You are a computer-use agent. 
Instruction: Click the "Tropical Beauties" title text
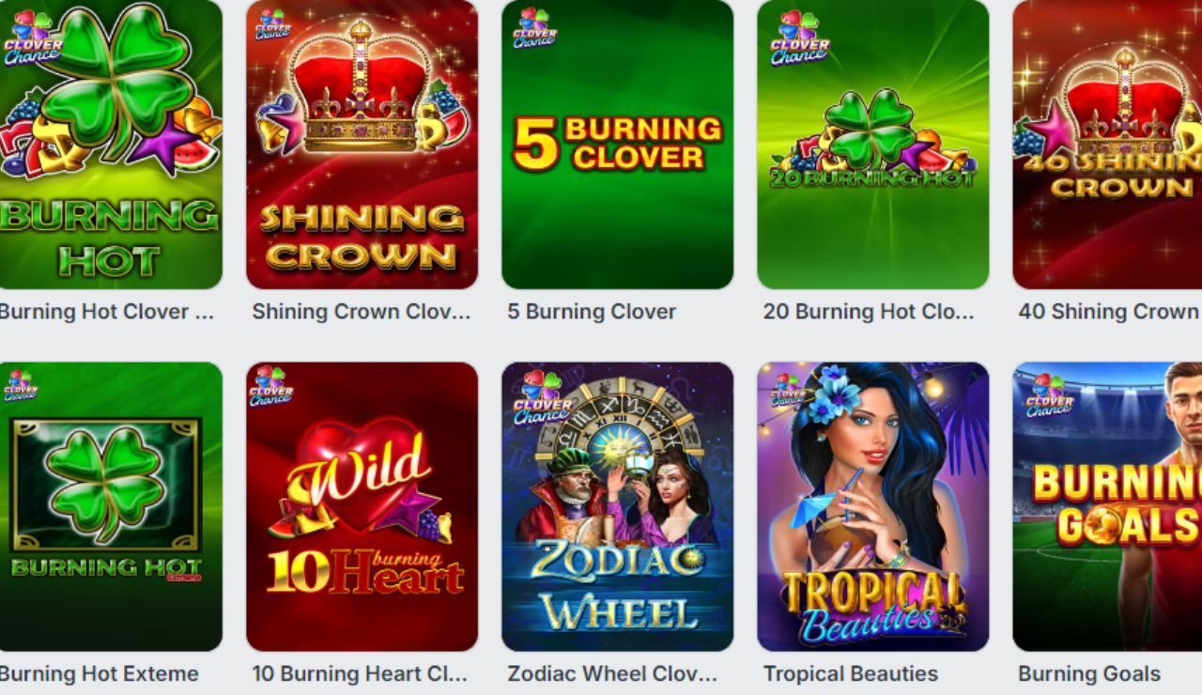[x=851, y=674]
